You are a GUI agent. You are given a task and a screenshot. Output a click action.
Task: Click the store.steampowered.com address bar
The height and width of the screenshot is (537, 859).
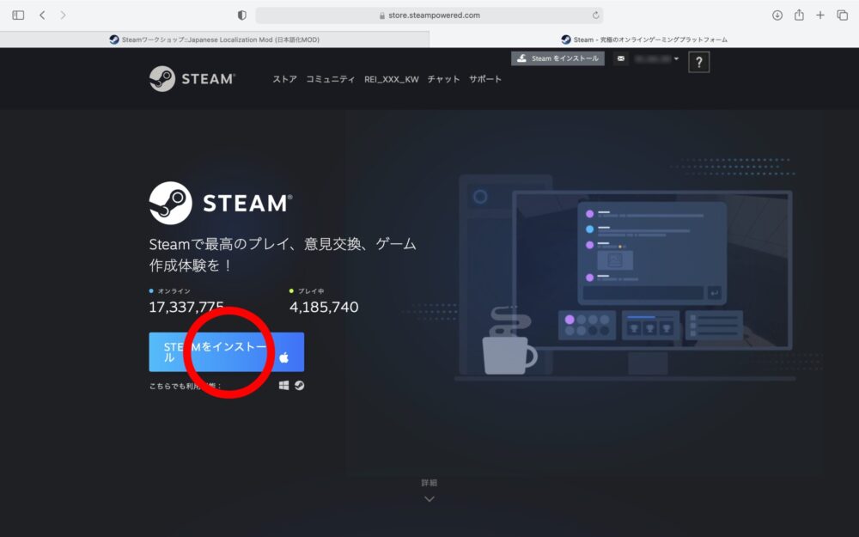tap(429, 15)
